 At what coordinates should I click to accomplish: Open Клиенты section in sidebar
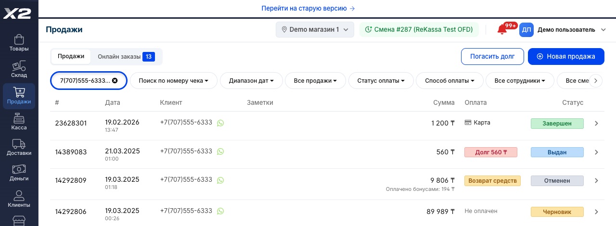tap(19, 199)
